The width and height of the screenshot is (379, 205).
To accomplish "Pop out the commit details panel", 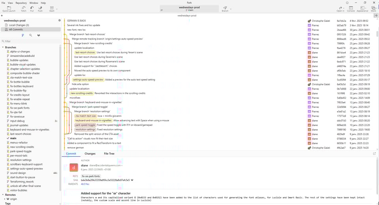I will [x=374, y=154].
